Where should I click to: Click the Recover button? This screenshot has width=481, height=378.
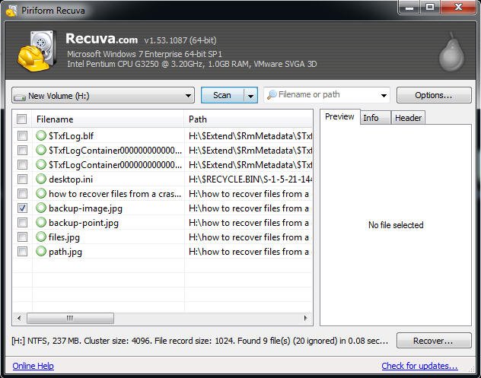click(x=434, y=341)
